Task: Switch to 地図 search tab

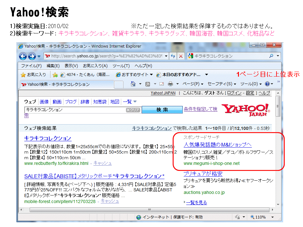Action: [115, 102]
